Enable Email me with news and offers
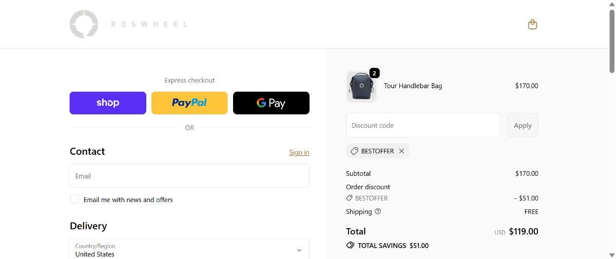Viewport: 616px width, 259px height. [x=74, y=199]
